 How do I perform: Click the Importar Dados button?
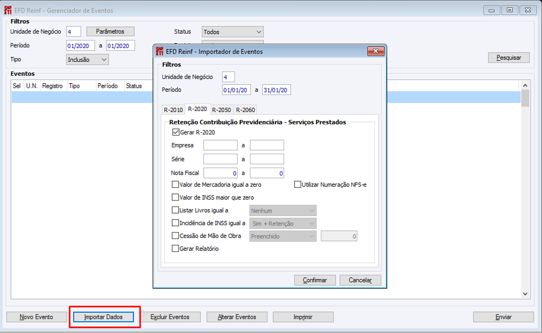coord(104,317)
